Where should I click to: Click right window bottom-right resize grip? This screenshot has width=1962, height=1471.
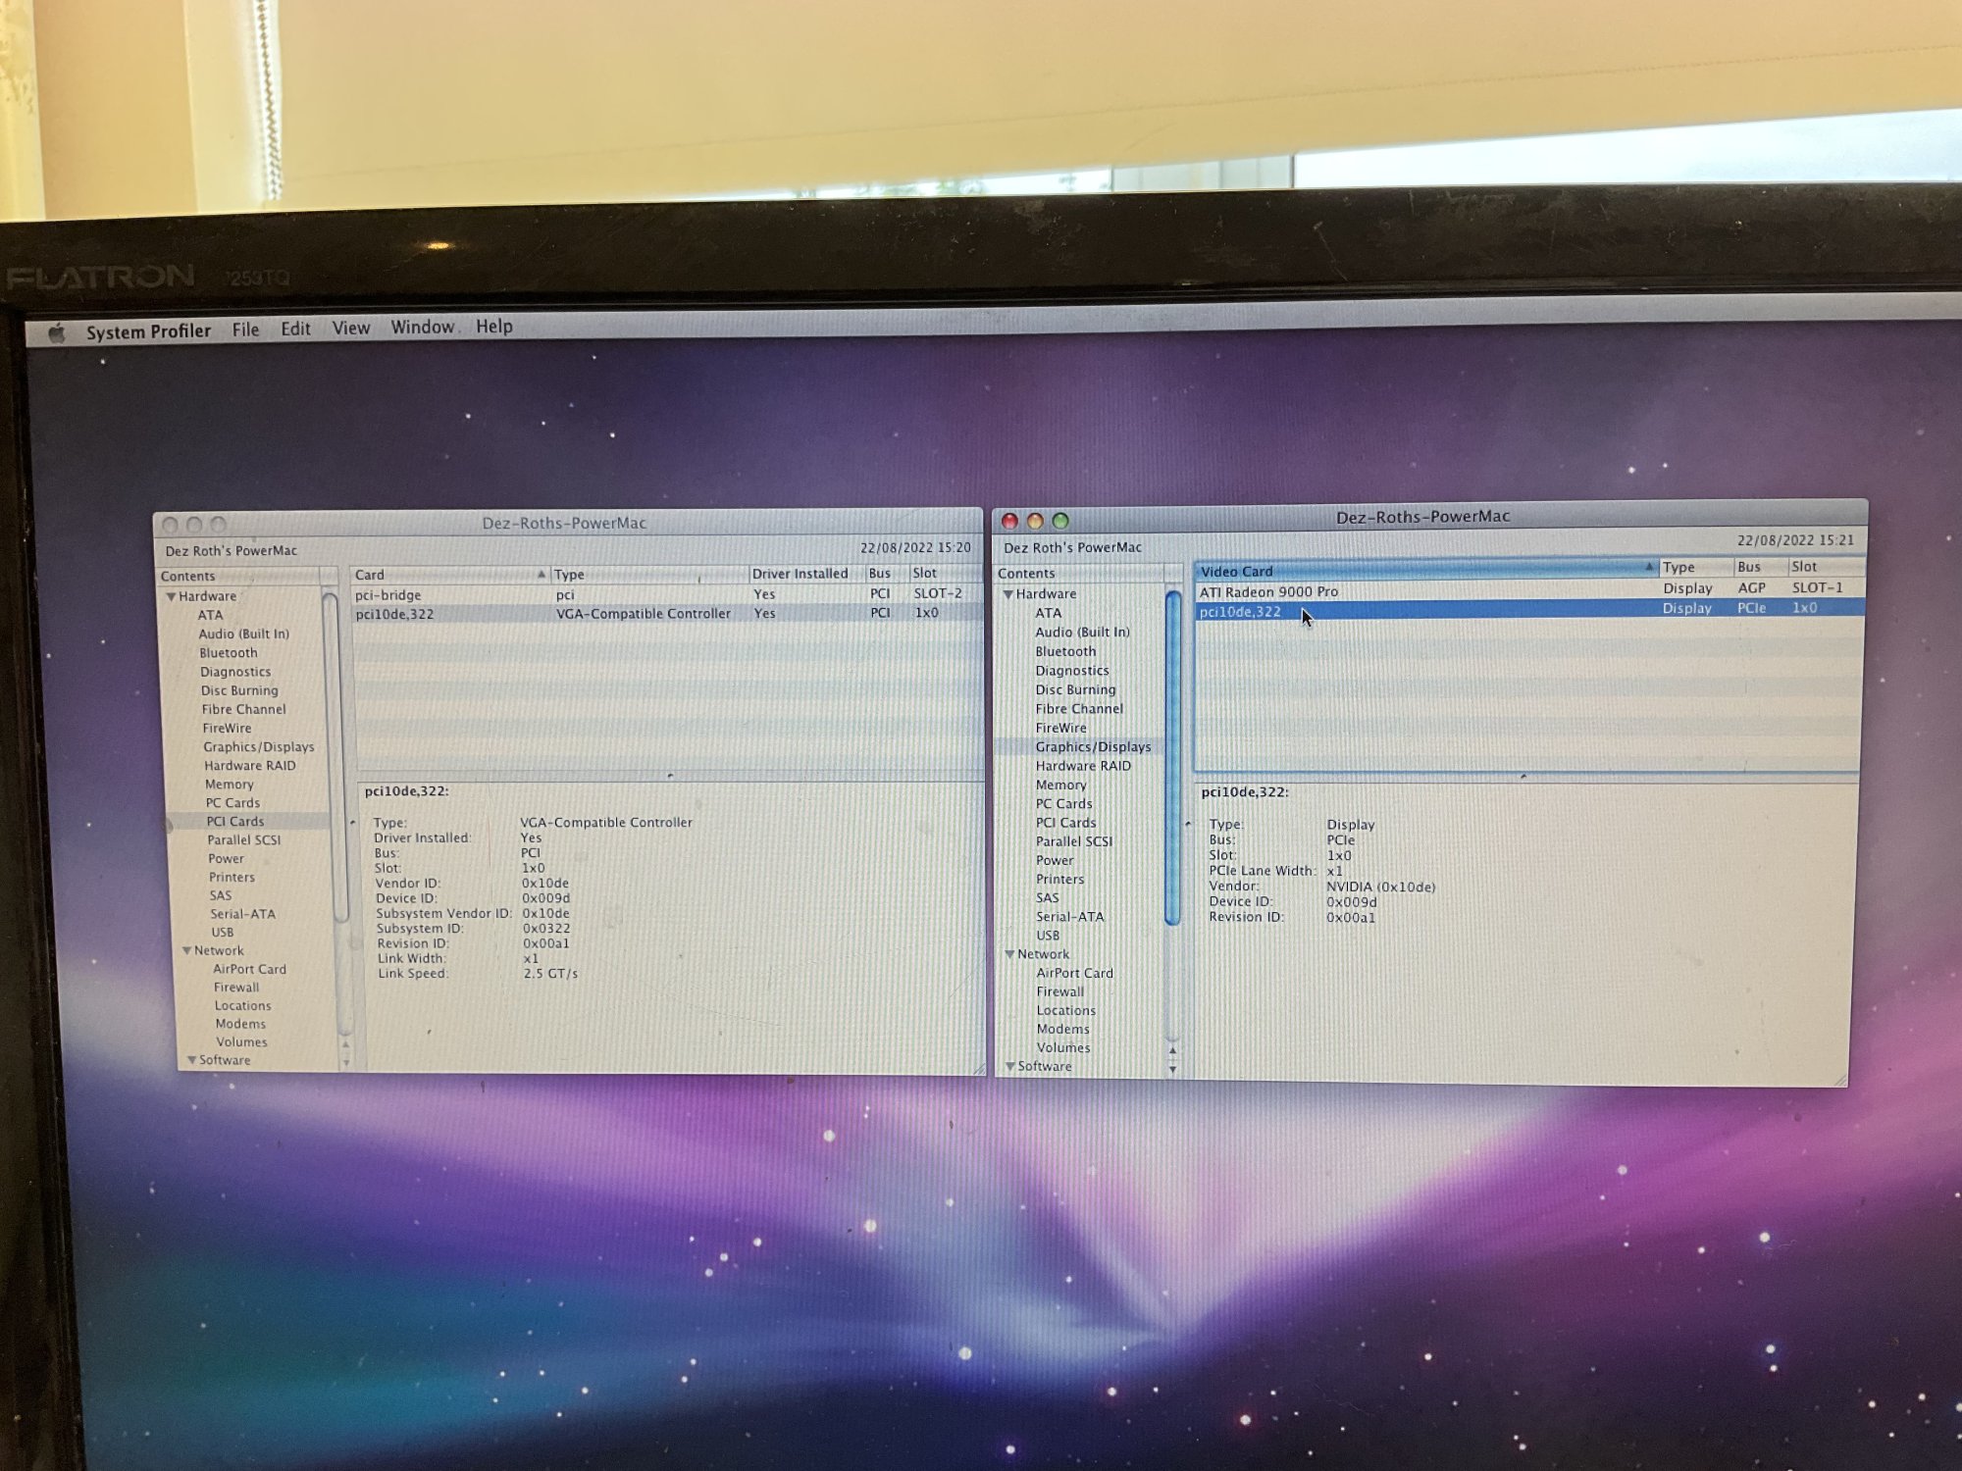[x=1839, y=1080]
